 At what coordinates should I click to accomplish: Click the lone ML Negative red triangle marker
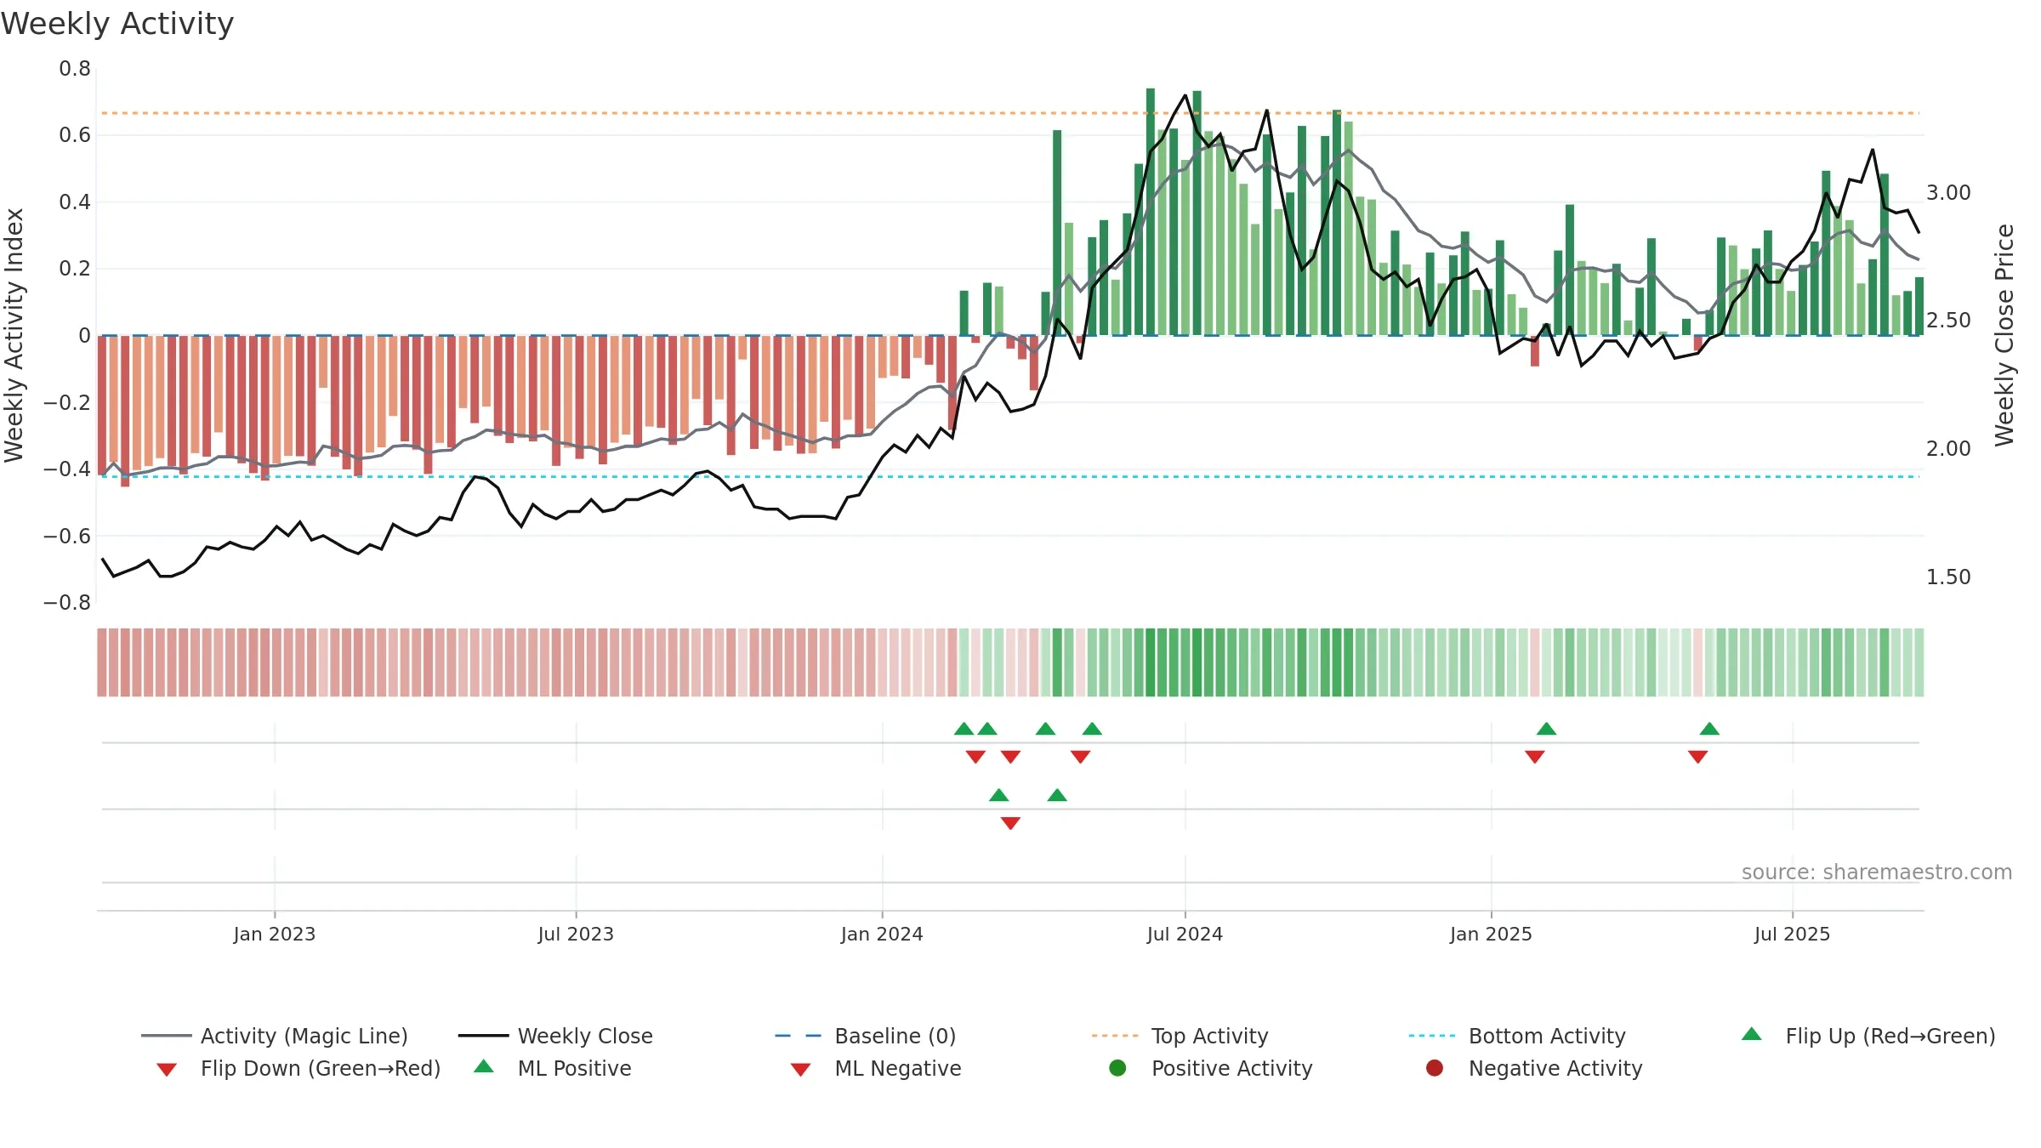pos(1010,823)
